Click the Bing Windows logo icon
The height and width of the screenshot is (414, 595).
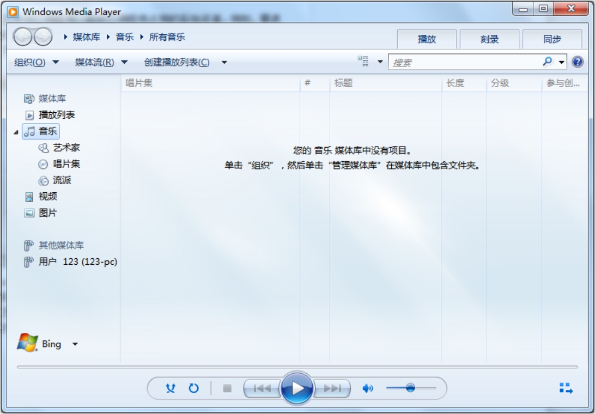[x=27, y=343]
